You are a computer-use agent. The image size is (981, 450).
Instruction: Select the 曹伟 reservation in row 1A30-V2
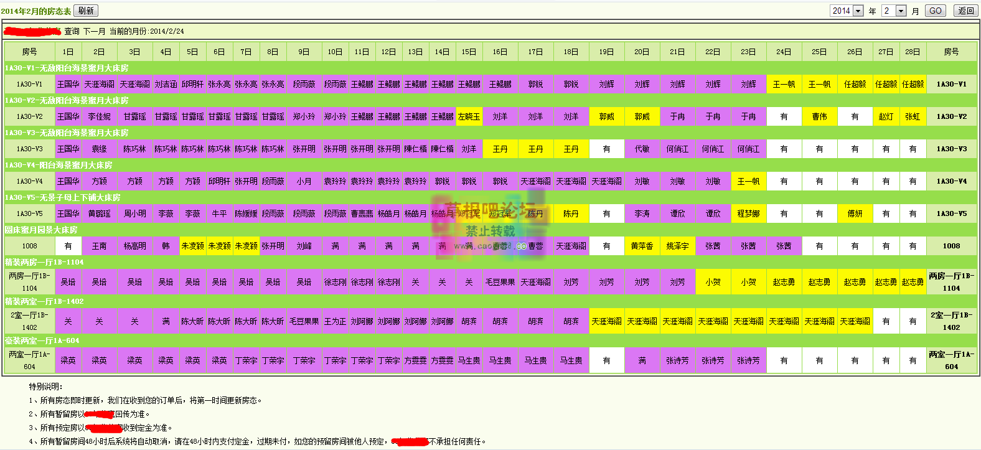pyautogui.click(x=819, y=116)
